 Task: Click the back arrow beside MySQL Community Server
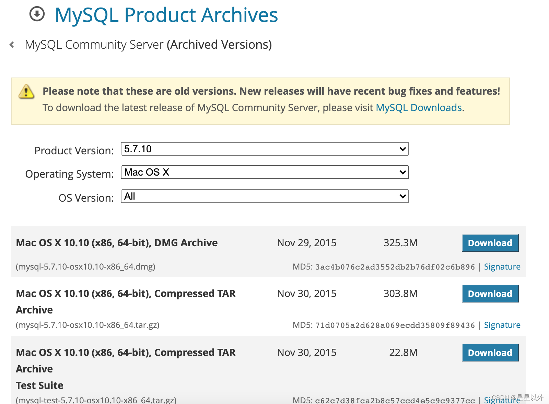click(x=12, y=45)
